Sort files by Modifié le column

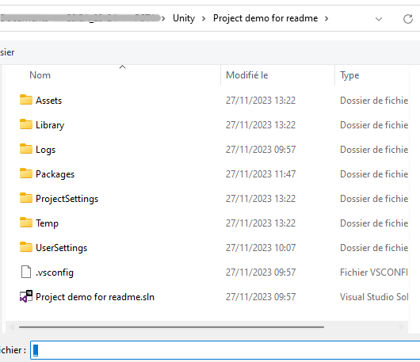[x=247, y=75]
